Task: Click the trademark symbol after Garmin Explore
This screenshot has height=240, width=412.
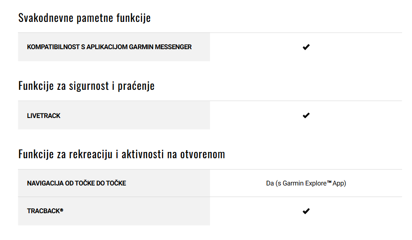Action: tap(329, 182)
